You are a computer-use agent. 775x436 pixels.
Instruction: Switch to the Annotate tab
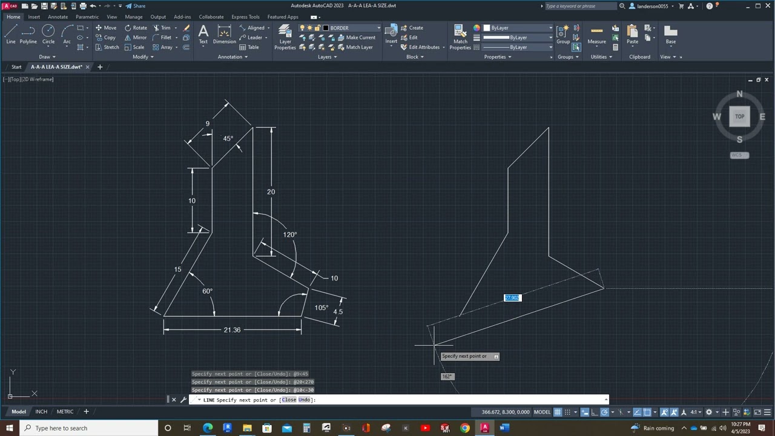(58, 17)
